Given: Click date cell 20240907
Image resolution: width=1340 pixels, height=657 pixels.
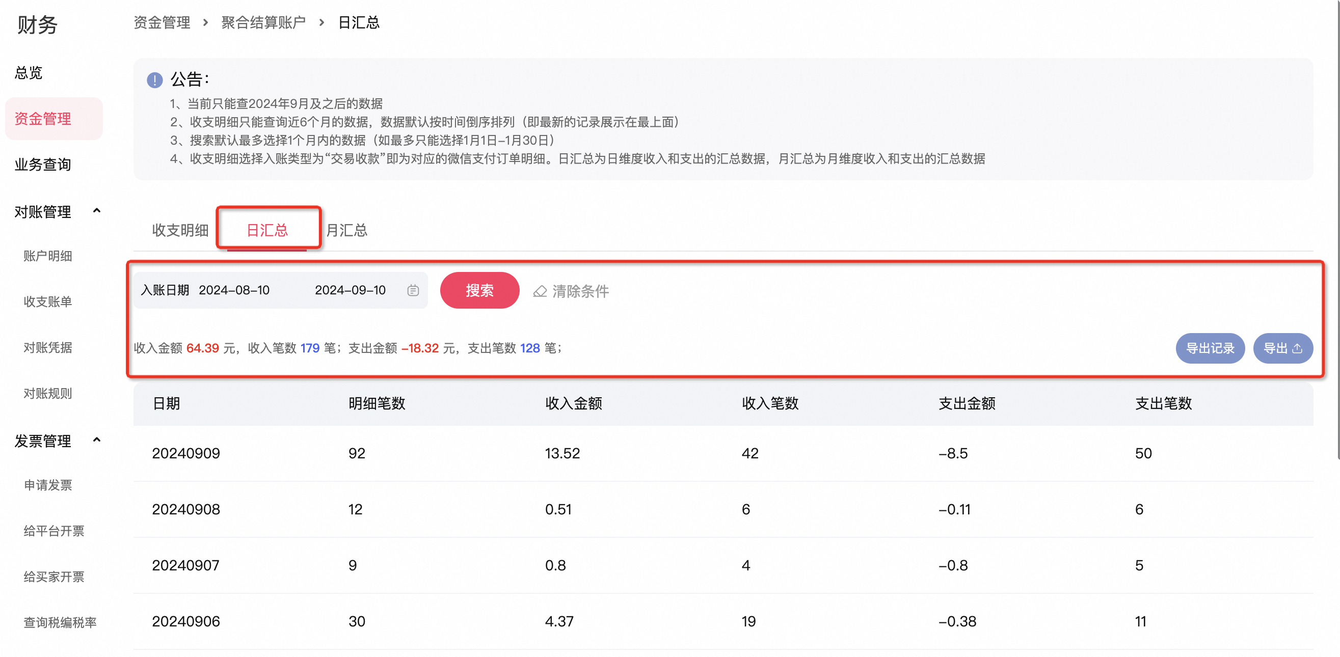Looking at the screenshot, I should (185, 565).
